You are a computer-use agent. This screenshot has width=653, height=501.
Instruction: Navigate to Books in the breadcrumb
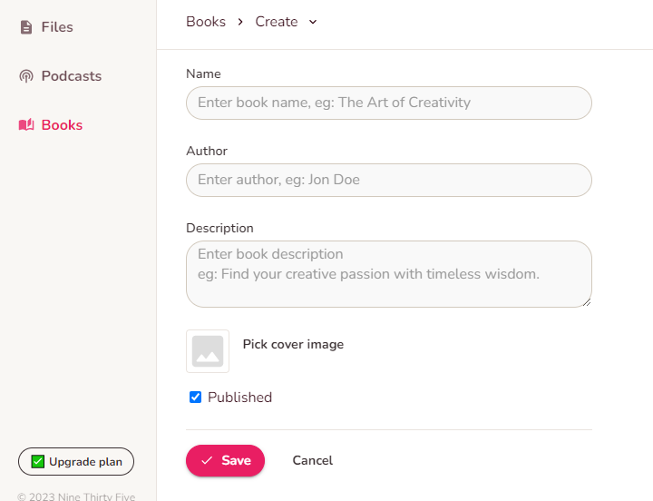pyautogui.click(x=206, y=22)
